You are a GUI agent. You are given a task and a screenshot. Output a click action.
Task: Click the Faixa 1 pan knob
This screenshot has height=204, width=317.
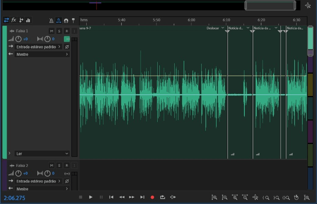pyautogui.click(x=47, y=39)
